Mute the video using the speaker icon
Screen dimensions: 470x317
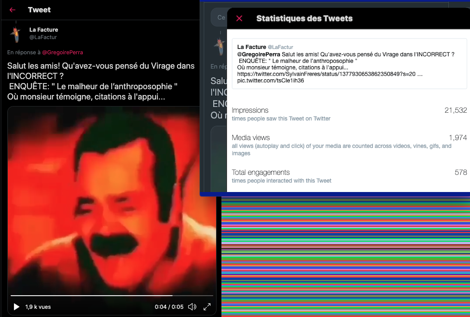[192, 307]
